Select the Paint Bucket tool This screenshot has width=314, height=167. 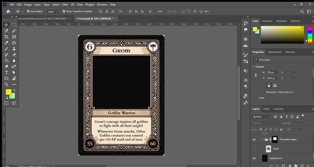tap(6, 61)
